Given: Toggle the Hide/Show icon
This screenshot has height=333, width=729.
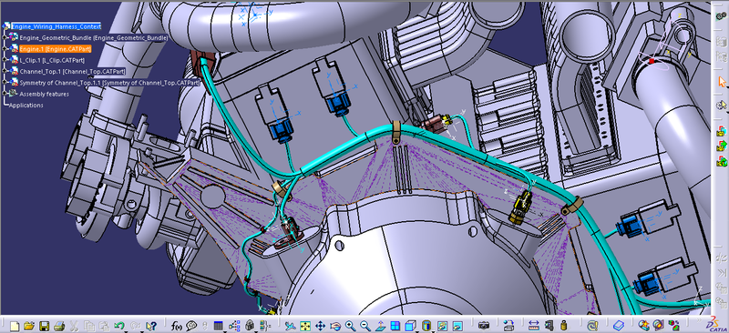Looking at the screenshot, I should point(442,326).
